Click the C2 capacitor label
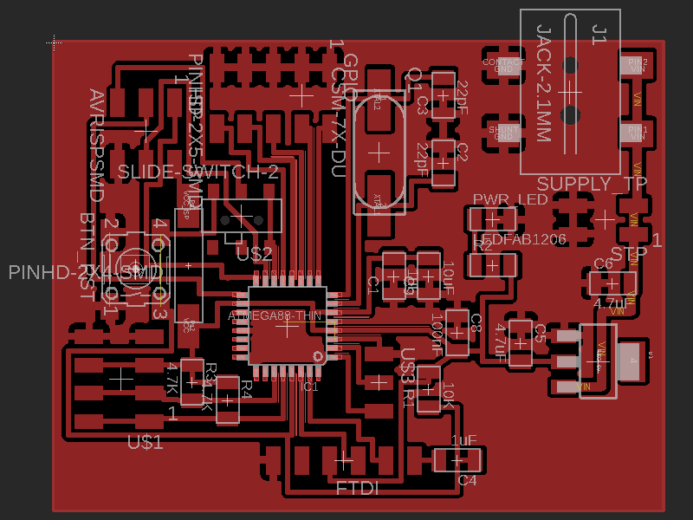The image size is (693, 520). tap(462, 152)
